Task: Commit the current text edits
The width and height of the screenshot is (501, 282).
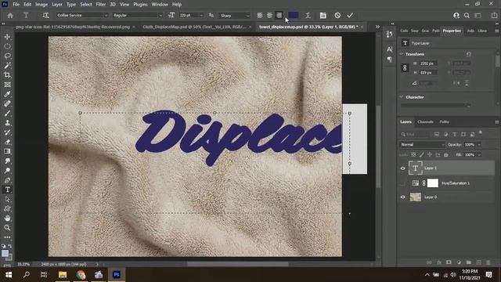Action: [350, 16]
